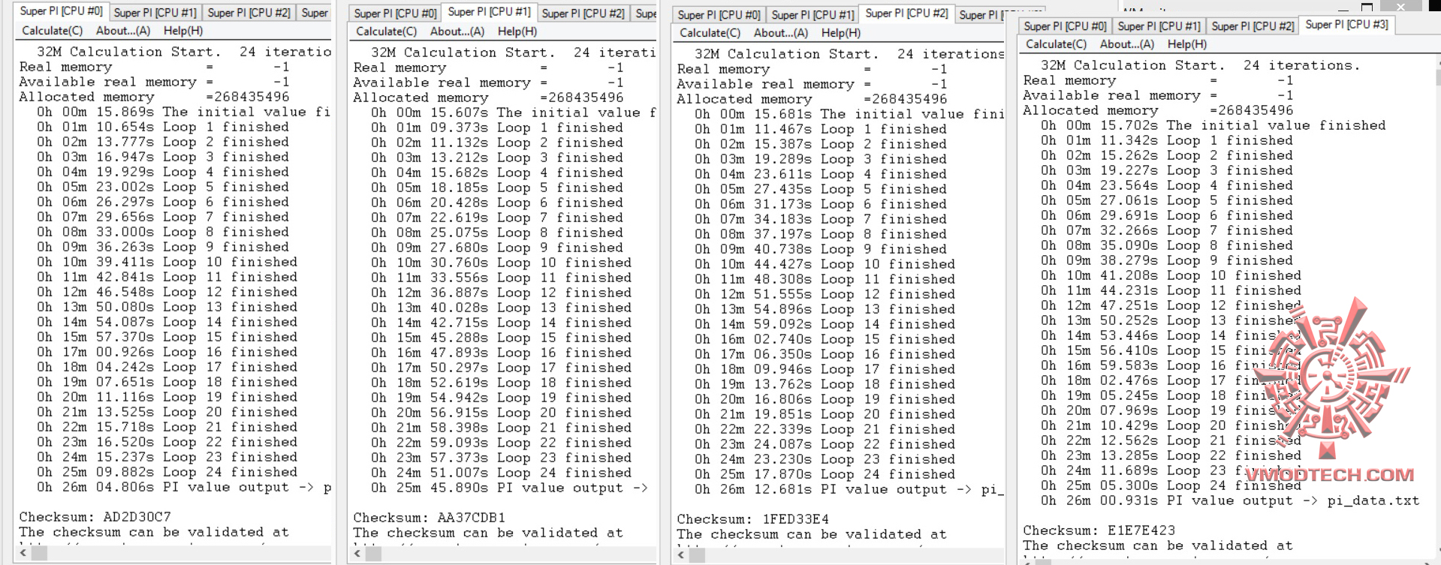Image resolution: width=1441 pixels, height=565 pixels.
Task: Click the Loop 12 line showing 12m 46.548s
Action: click(x=167, y=292)
